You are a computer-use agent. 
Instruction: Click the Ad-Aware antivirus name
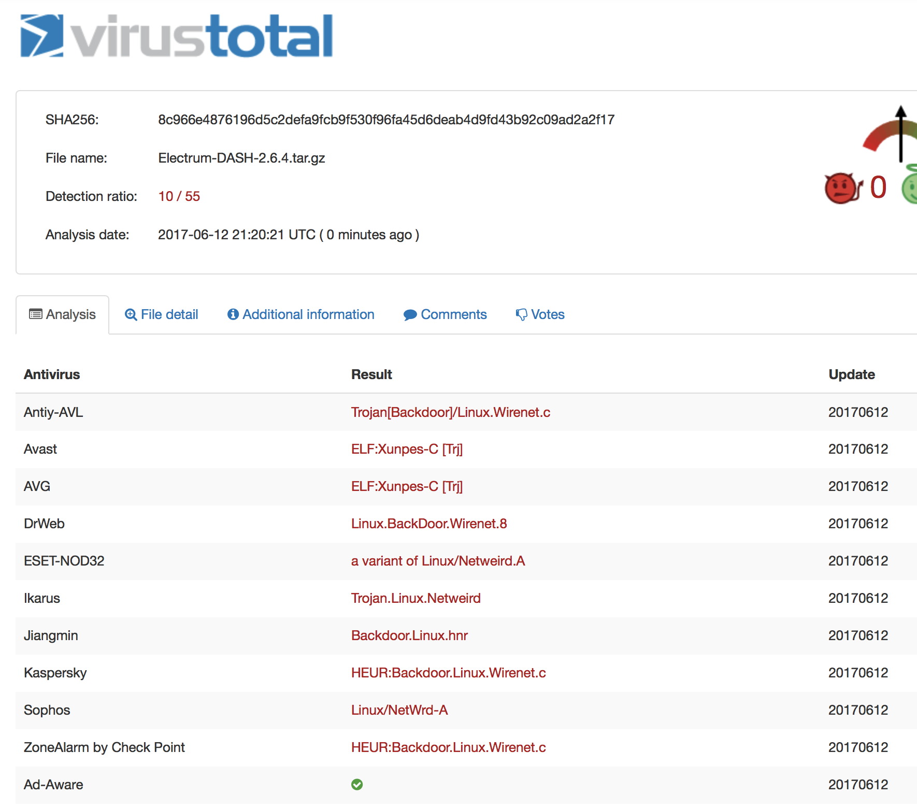pos(53,785)
